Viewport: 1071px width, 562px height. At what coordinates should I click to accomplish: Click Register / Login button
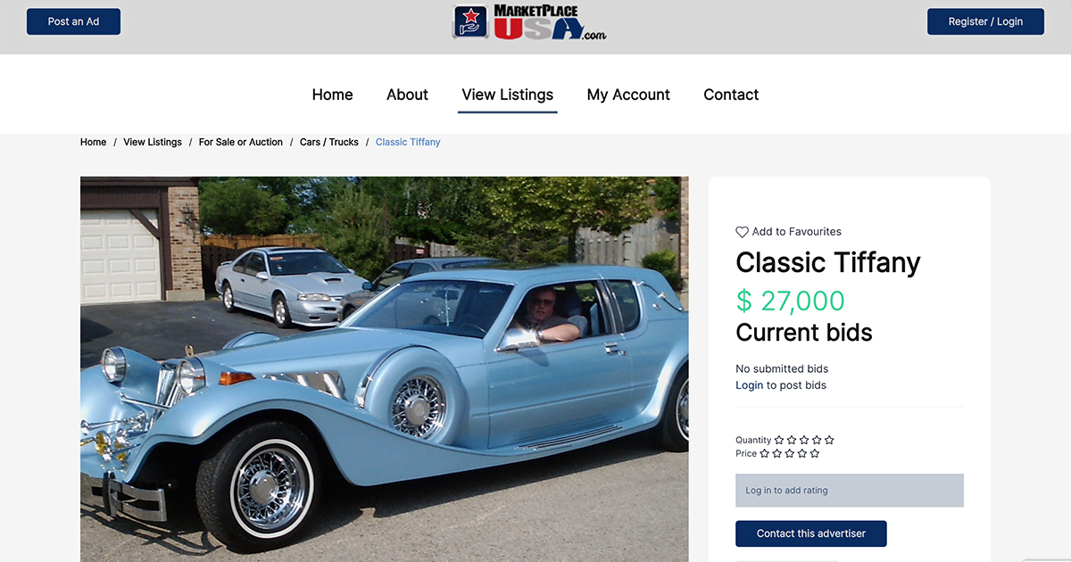tap(985, 21)
